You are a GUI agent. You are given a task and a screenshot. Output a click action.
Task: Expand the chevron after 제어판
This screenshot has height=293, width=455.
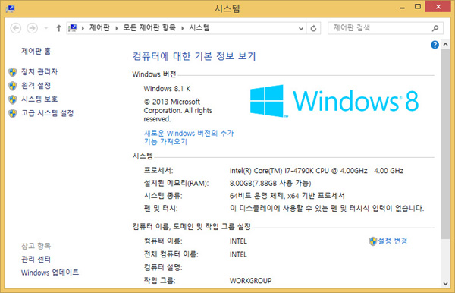click(117, 28)
